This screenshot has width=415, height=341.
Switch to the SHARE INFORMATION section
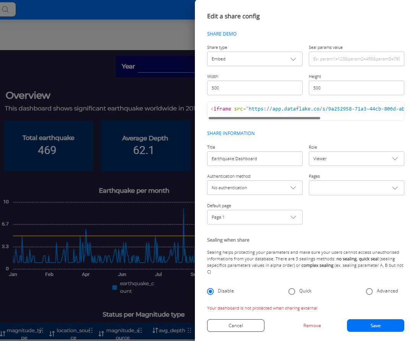[231, 133]
